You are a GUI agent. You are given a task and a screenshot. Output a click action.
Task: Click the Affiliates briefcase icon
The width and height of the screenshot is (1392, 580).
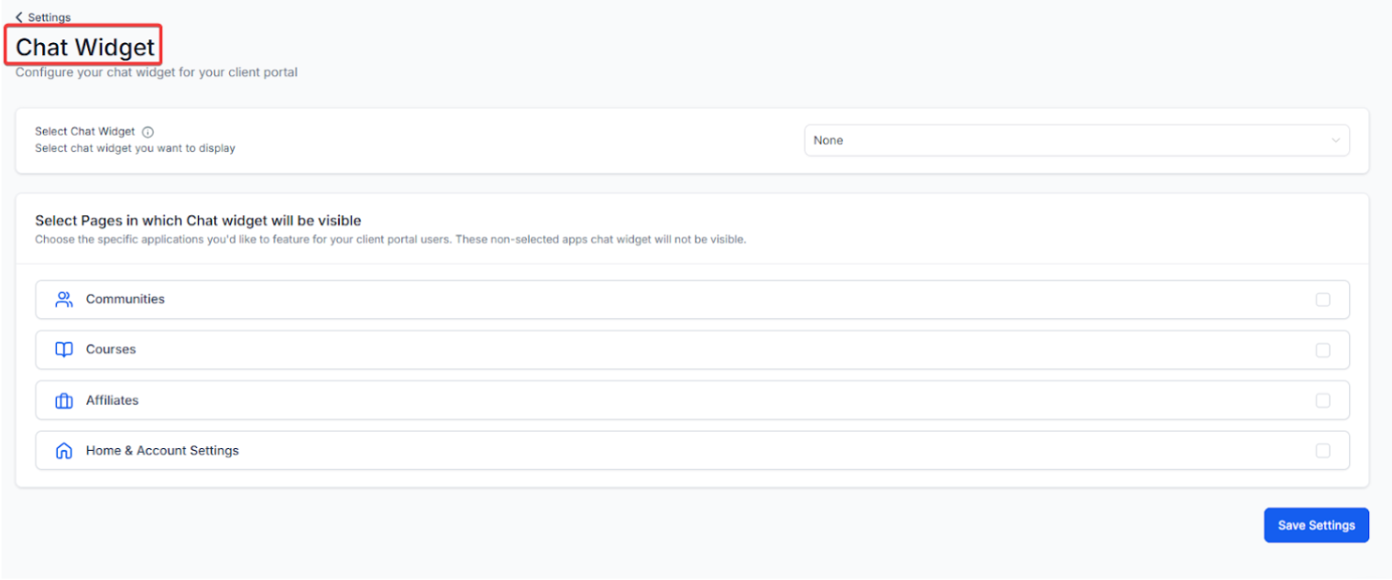63,400
